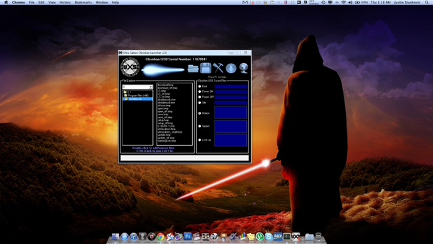433x244 pixels.
Task: Click the blue download arrow icon
Action: pyautogui.click(x=231, y=68)
